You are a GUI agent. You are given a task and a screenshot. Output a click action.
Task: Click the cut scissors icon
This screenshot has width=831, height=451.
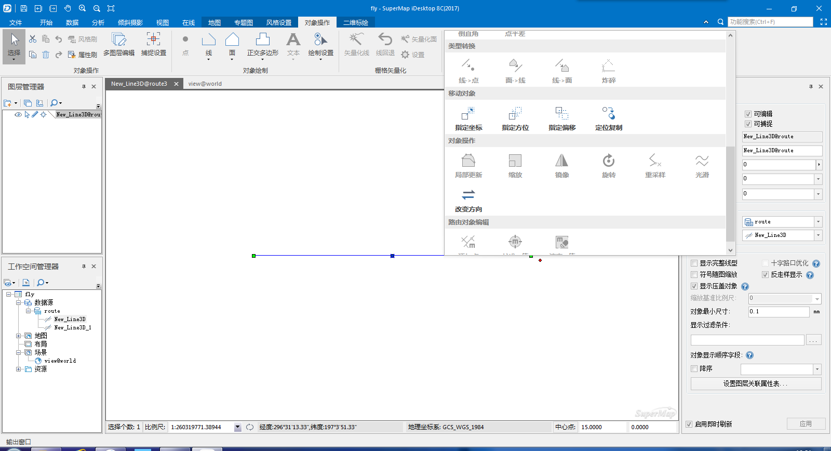pyautogui.click(x=33, y=39)
